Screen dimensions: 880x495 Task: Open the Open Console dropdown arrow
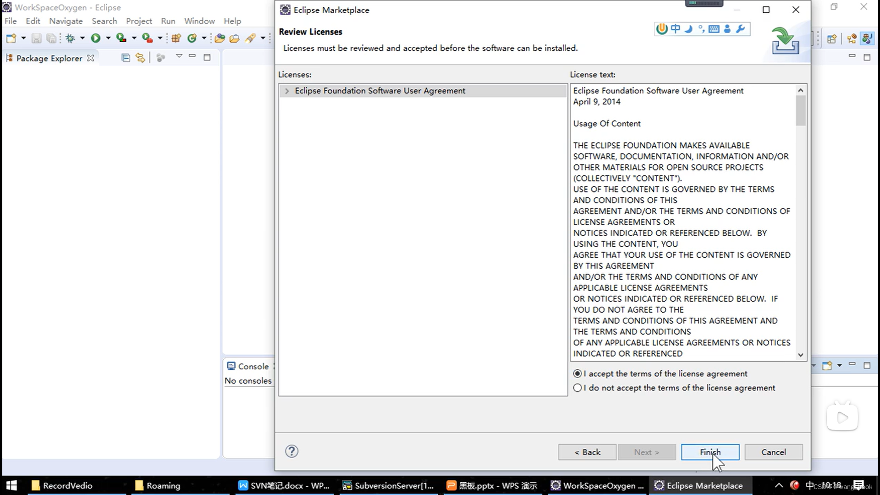pos(840,366)
